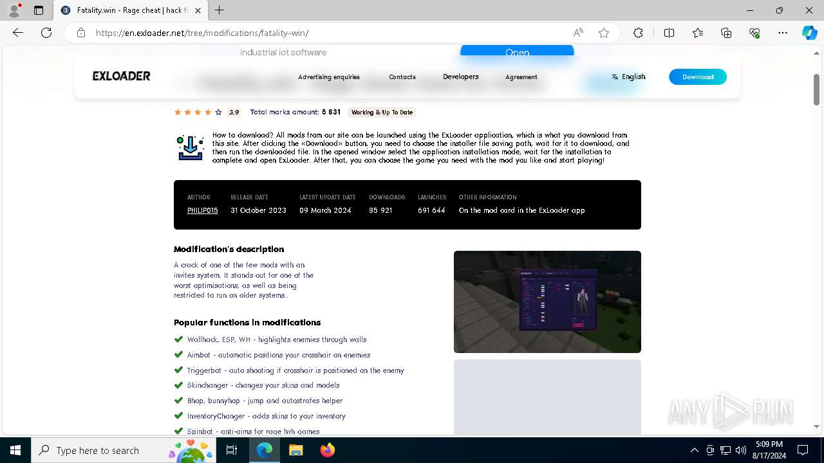Click the Working & Up To Date badge
The height and width of the screenshot is (463, 824).
(382, 112)
